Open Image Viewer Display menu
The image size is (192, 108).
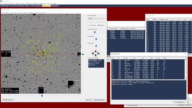click(x=7, y=13)
